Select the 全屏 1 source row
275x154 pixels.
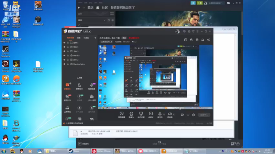click(80, 42)
